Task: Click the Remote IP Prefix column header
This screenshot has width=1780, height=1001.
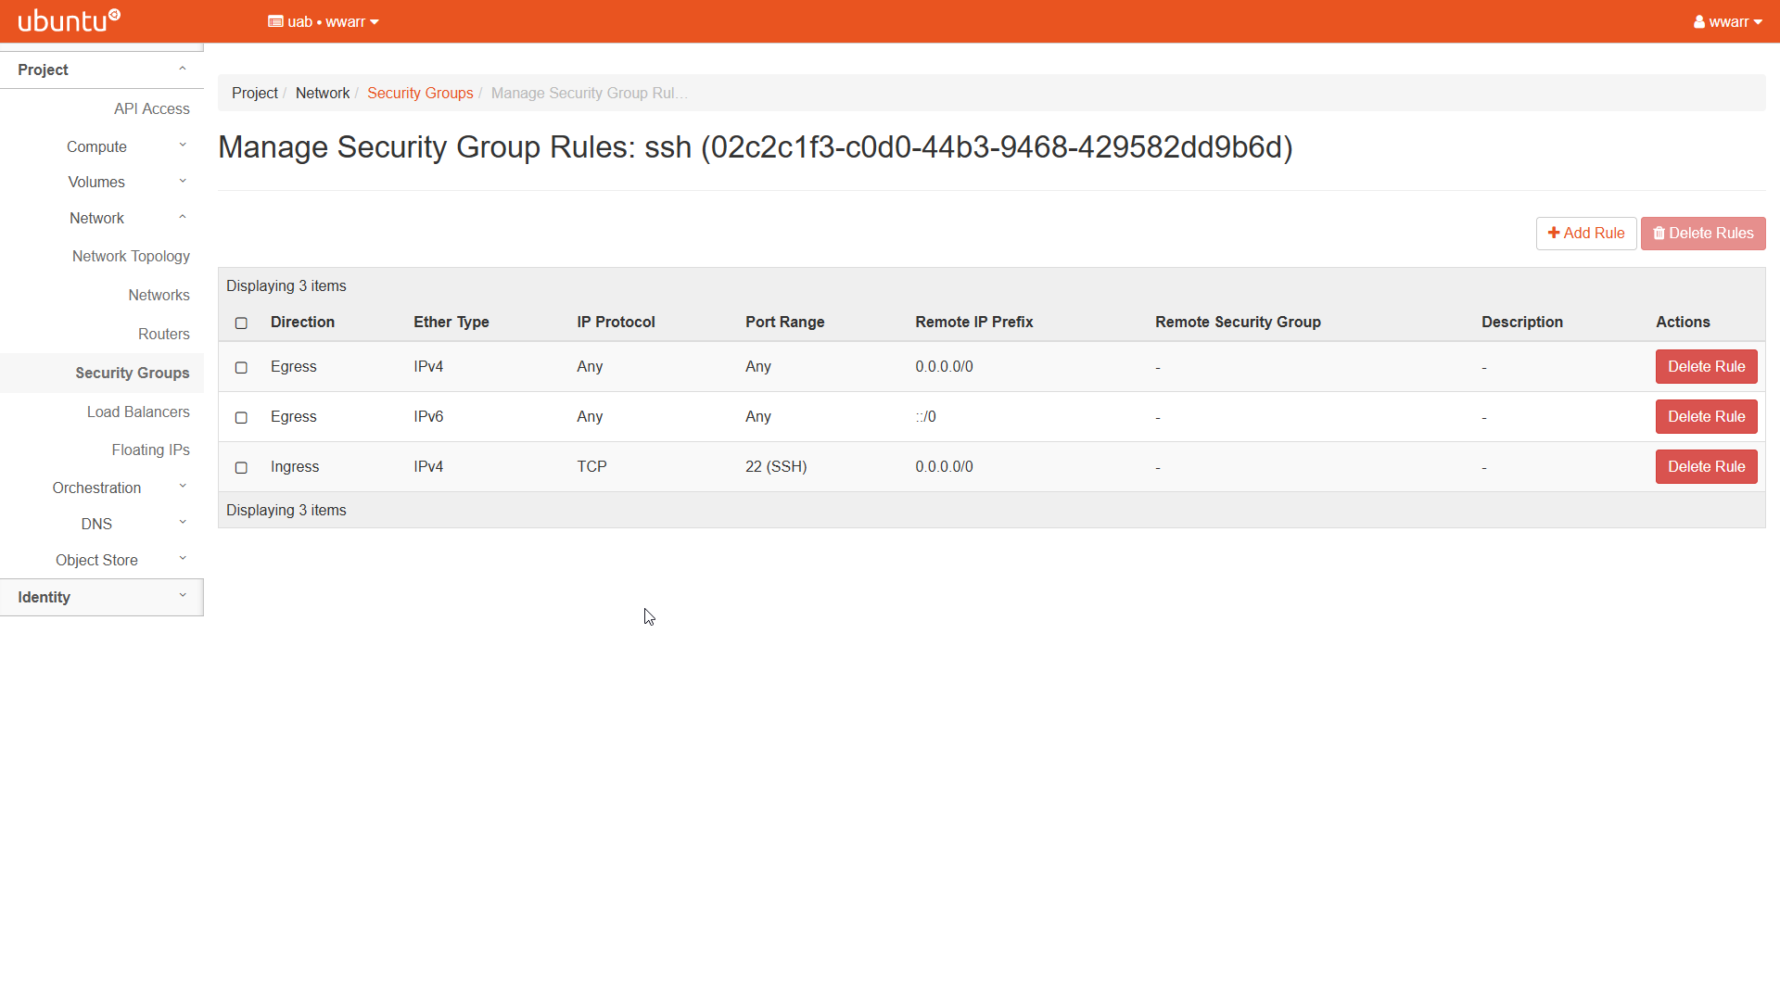Action: coord(973,322)
